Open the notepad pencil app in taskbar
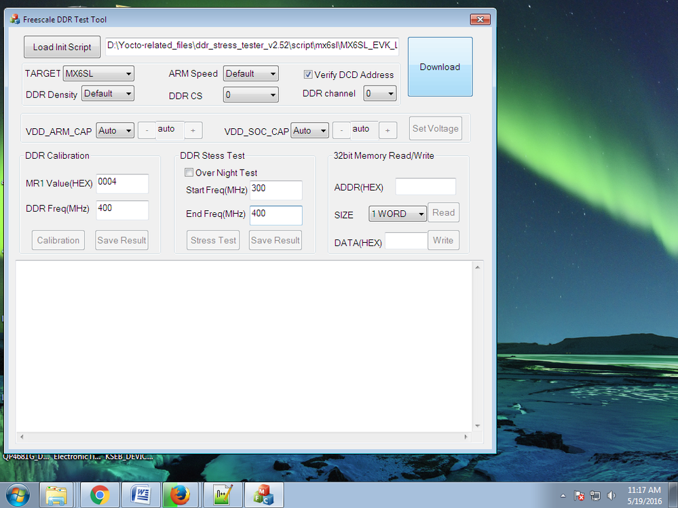The height and width of the screenshot is (508, 678). [x=223, y=495]
